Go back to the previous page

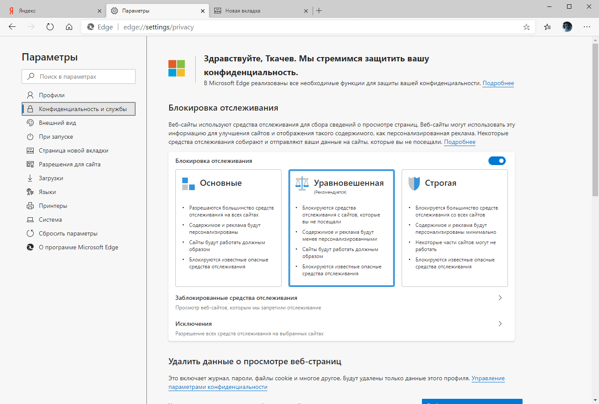(x=12, y=27)
